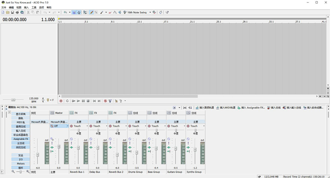Select the Erase tool
This screenshot has width=330, height=178.
[110, 13]
